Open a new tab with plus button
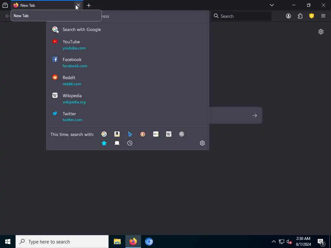 pyautogui.click(x=89, y=5)
